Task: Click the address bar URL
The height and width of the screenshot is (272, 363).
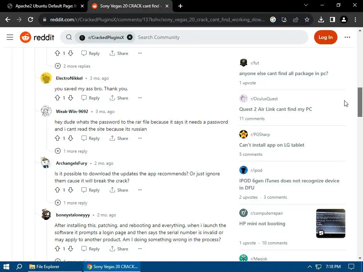Action: pyautogui.click(x=157, y=20)
